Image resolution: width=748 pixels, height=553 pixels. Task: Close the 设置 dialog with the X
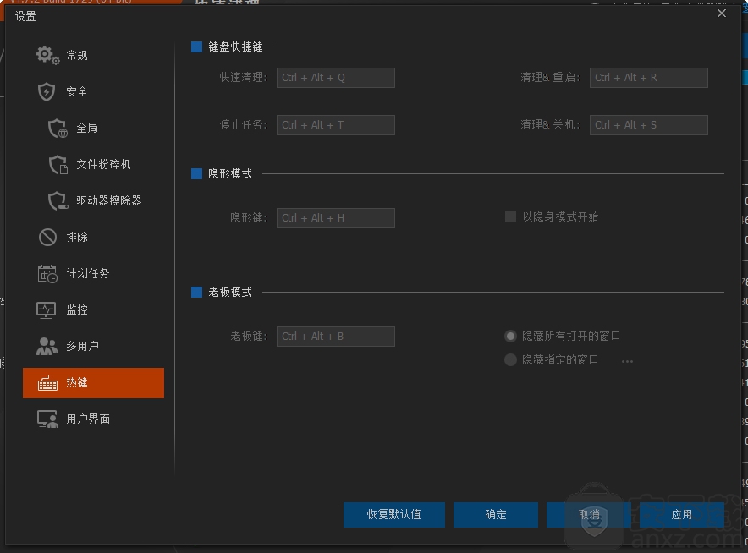pos(722,14)
